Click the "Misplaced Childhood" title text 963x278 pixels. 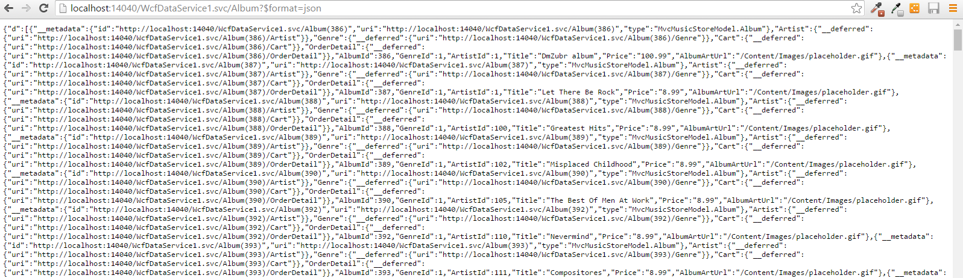[x=592, y=164]
